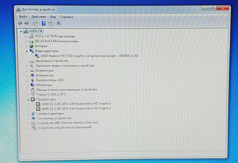
Task: Open the blue Help question mark icon
Action: (x=44, y=23)
